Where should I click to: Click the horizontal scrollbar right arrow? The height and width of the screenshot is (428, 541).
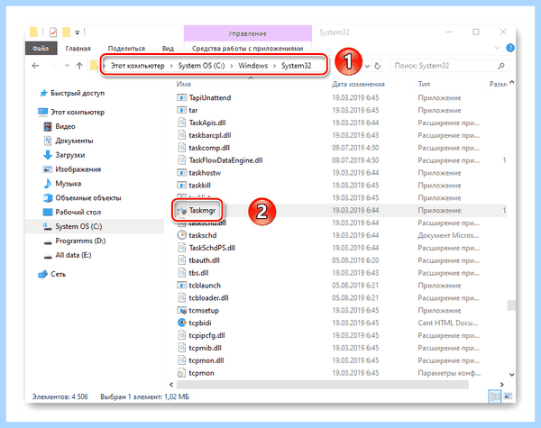click(502, 384)
